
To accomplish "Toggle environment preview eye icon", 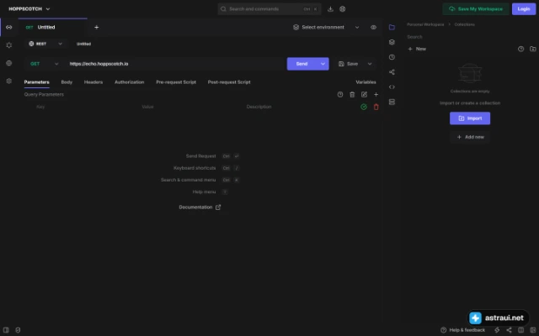I will point(374,27).
